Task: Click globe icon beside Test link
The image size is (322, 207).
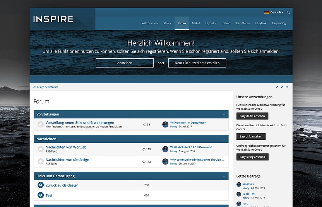Action: tap(41, 195)
